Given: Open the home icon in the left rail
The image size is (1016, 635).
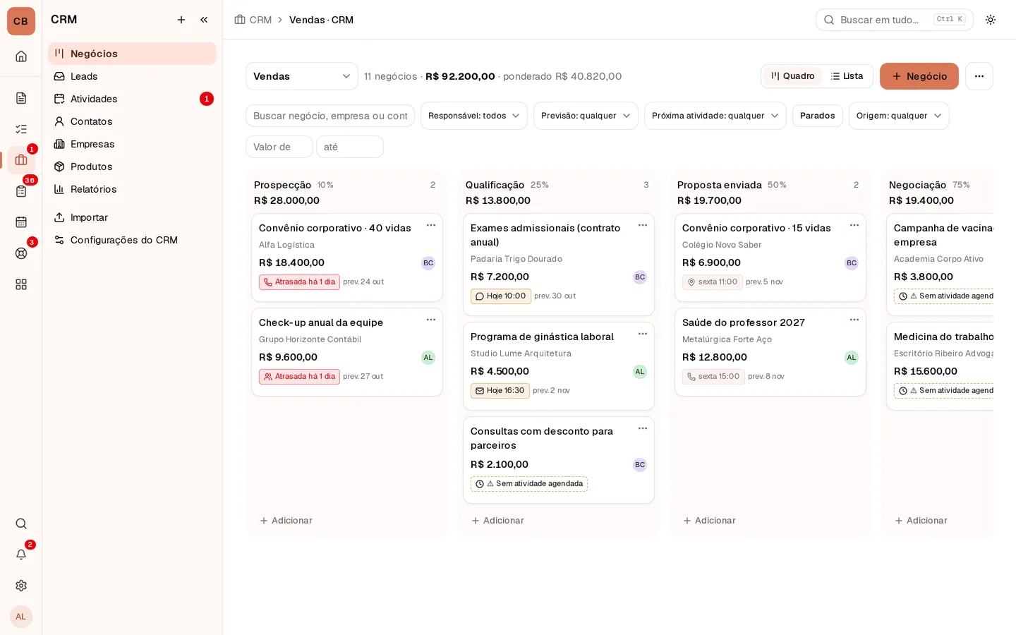Looking at the screenshot, I should (x=21, y=56).
